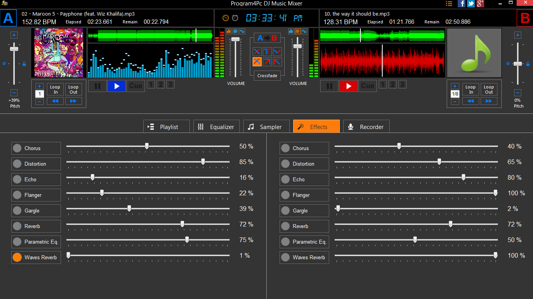Viewport: 533px width, 299px height.
Task: Fast-forward deck B with the double-right arrows
Action: [489, 101]
